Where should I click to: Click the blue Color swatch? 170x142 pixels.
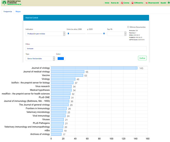tap(61, 59)
